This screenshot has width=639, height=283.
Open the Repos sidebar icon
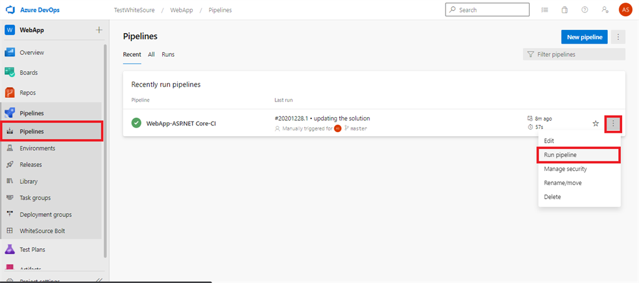click(x=10, y=92)
